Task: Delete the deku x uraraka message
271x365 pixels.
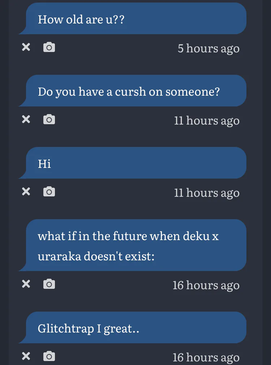Action: pos(26,284)
